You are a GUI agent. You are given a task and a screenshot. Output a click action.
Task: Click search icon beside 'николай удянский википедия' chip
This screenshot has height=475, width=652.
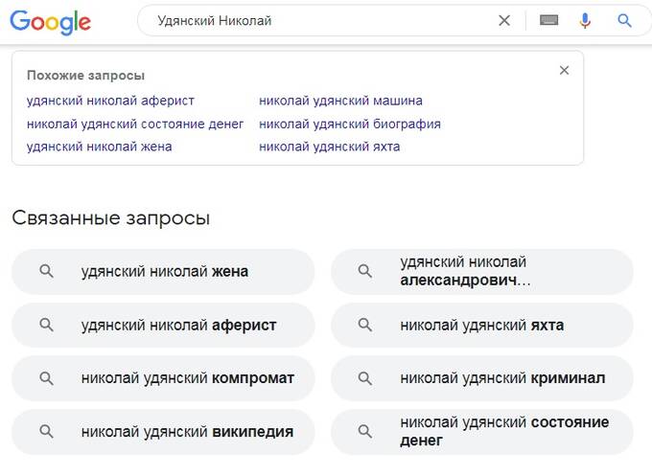click(46, 432)
